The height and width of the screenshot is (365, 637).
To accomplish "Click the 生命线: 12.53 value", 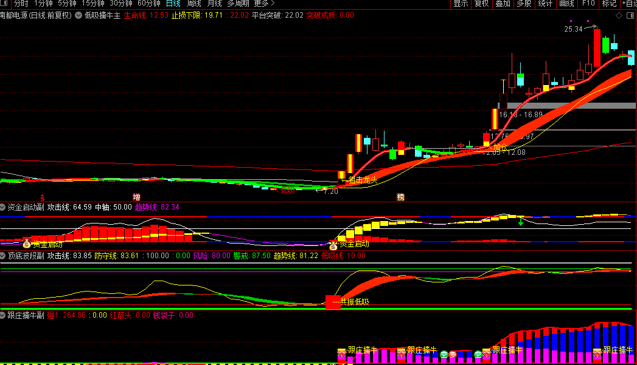I will click(146, 15).
